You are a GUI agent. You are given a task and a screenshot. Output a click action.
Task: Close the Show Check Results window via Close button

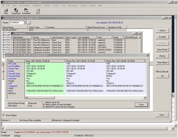pyautogui.click(x=162, y=115)
